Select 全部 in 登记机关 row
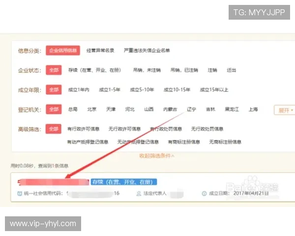Viewport: 295px width, 236px height. pyautogui.click(x=54, y=109)
